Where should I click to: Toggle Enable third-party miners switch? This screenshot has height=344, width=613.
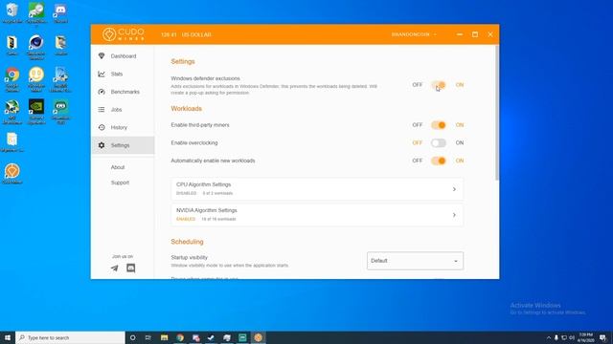pyautogui.click(x=439, y=125)
